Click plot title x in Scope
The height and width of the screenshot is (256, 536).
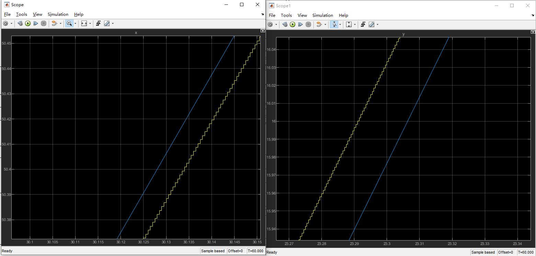[136, 33]
